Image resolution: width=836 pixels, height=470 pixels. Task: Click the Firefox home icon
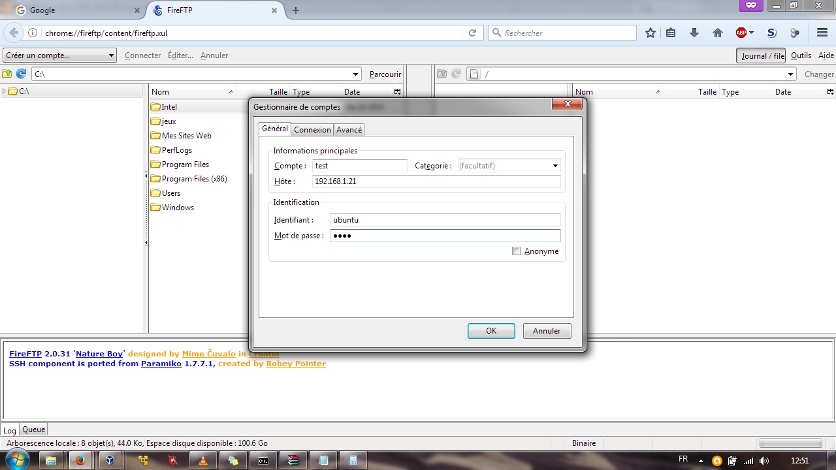(x=718, y=33)
